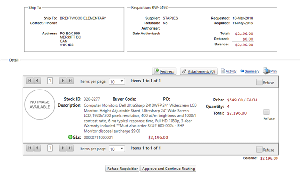Click requested date 10-May-2018

tap(242, 18)
